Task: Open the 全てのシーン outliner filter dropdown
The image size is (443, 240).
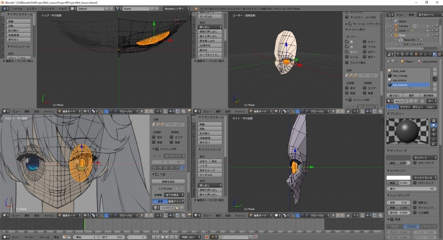Action: tap(430, 14)
